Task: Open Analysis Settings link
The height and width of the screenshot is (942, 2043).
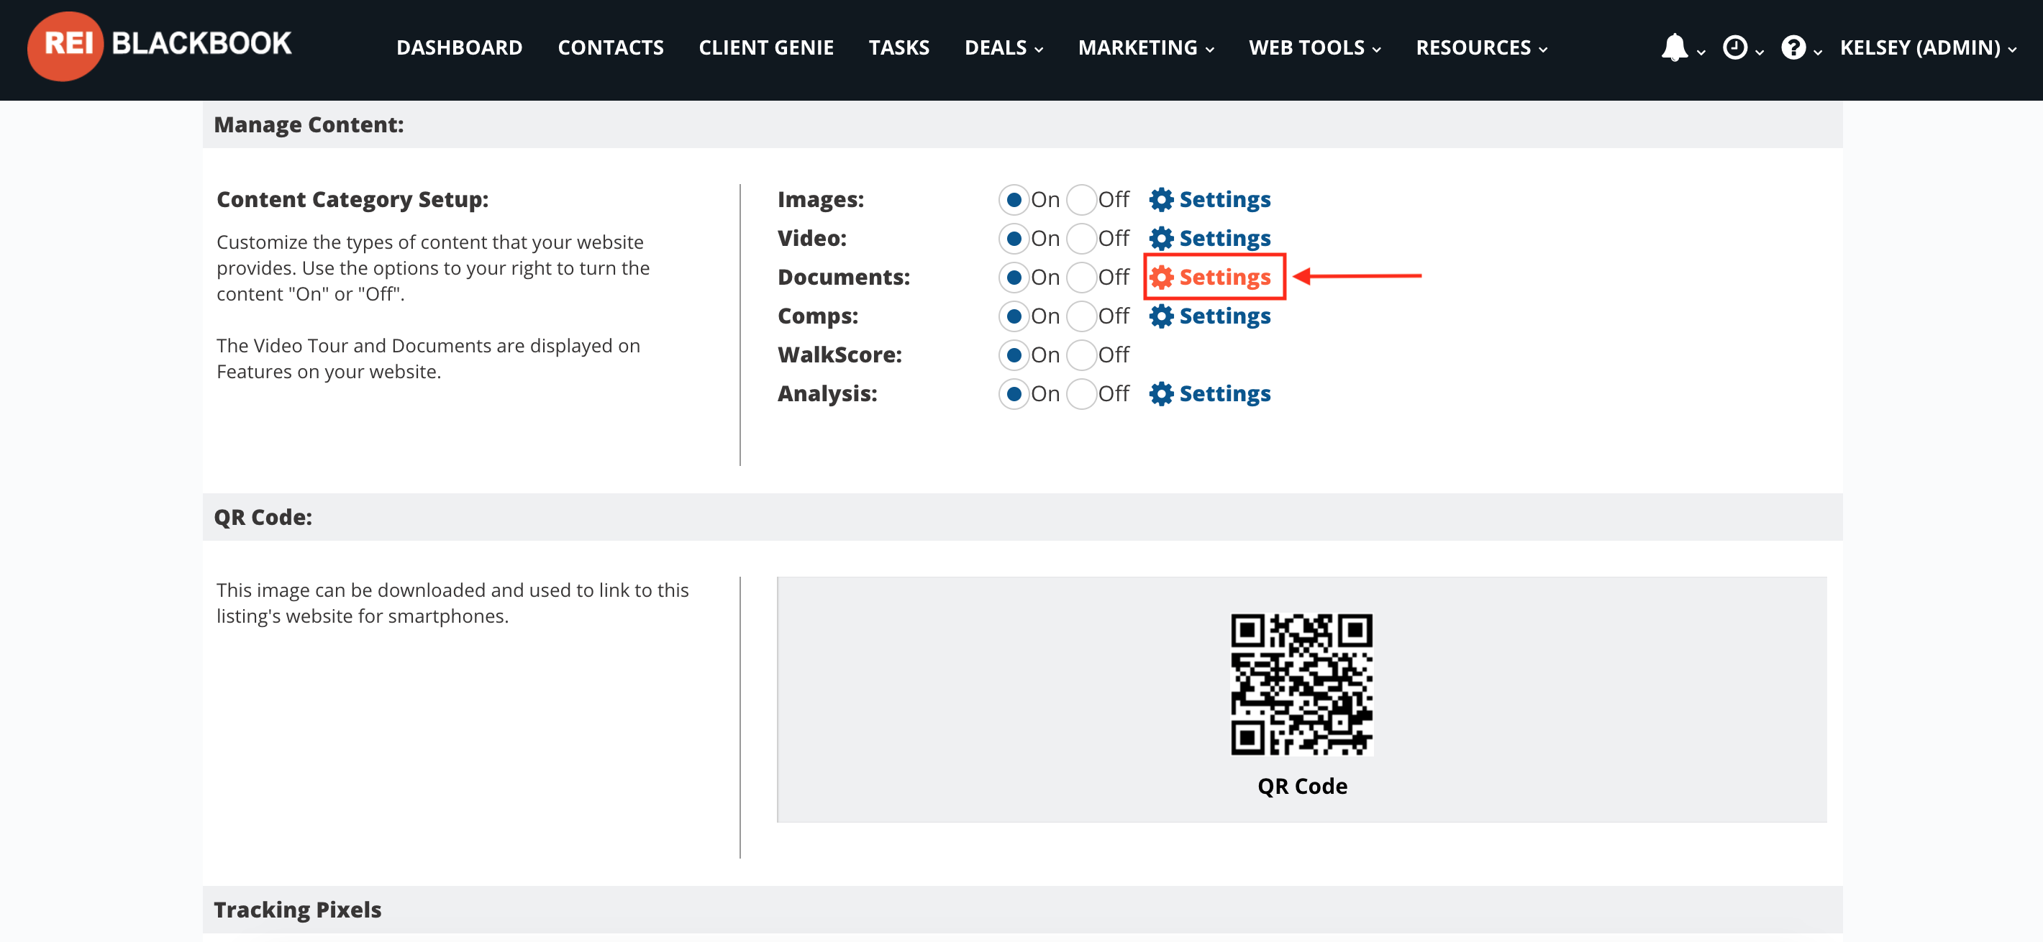Action: tap(1224, 394)
